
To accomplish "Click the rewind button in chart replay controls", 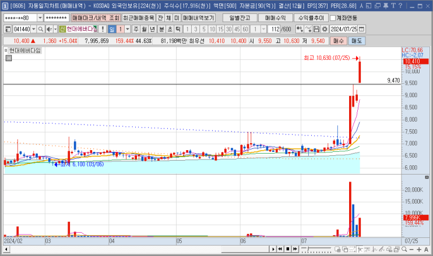I will (280, 249).
